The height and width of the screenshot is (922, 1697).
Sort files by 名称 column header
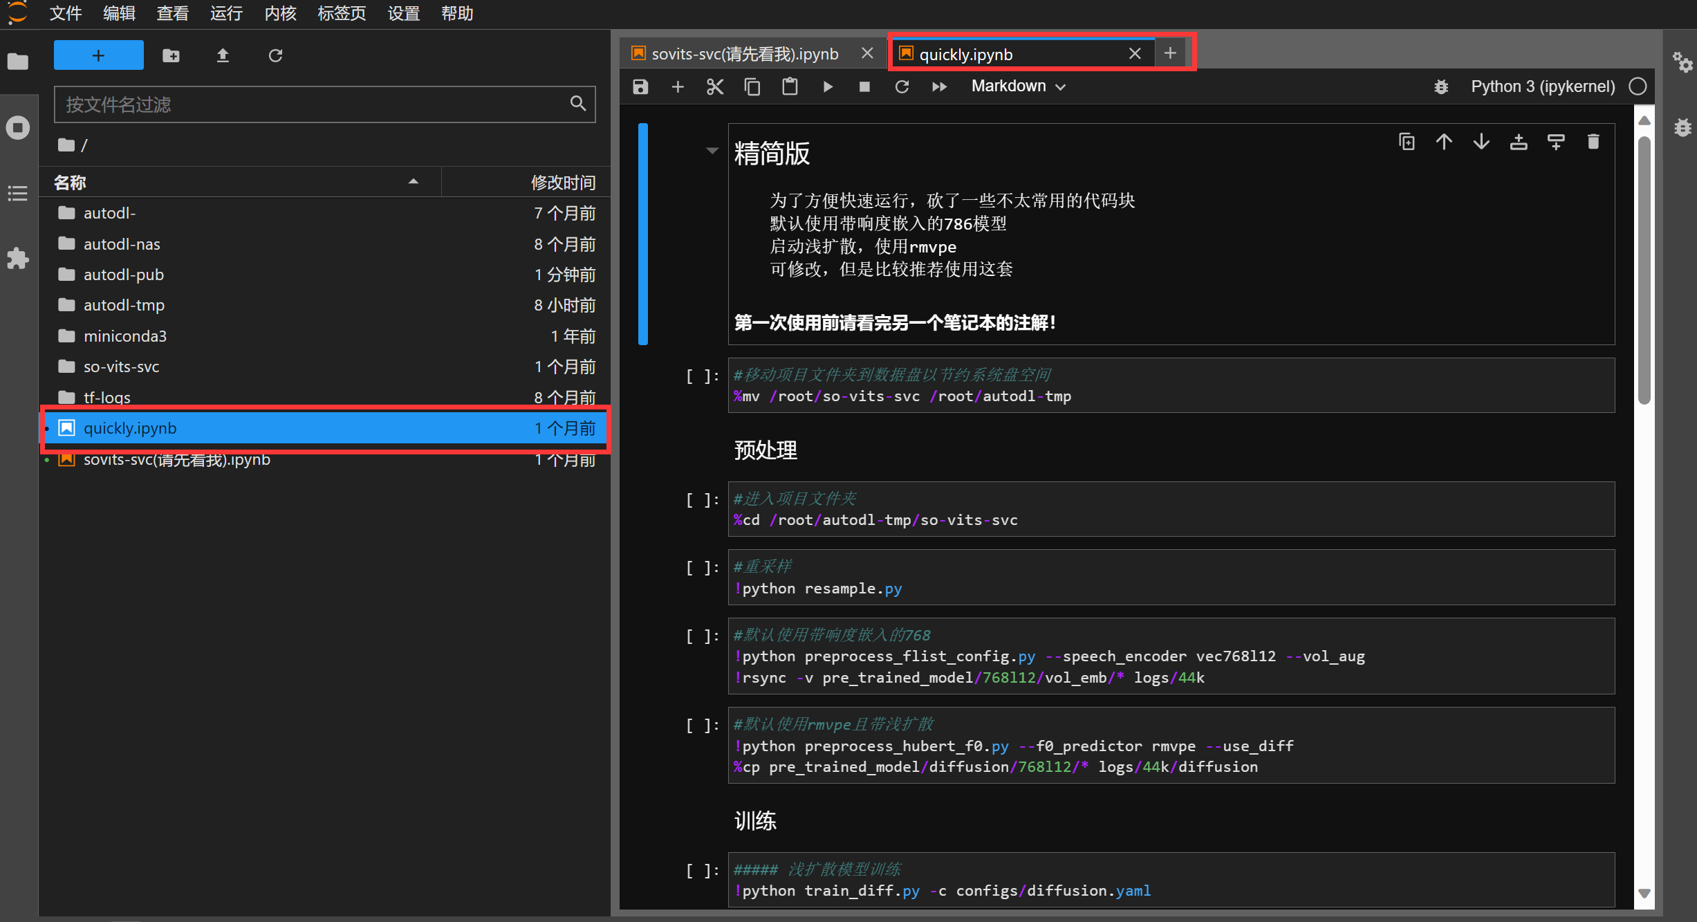pos(241,183)
